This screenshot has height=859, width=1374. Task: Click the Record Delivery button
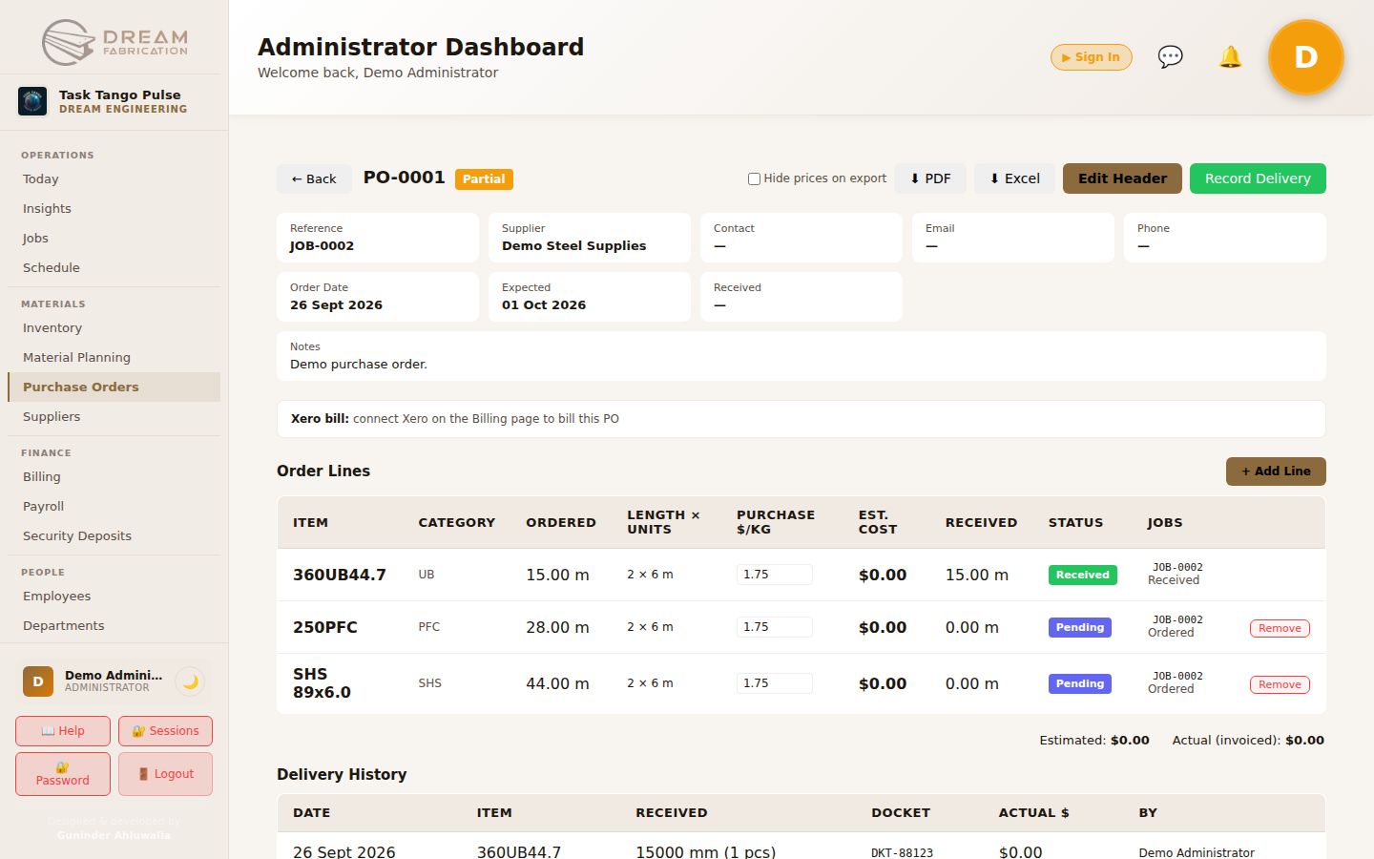pyautogui.click(x=1258, y=178)
